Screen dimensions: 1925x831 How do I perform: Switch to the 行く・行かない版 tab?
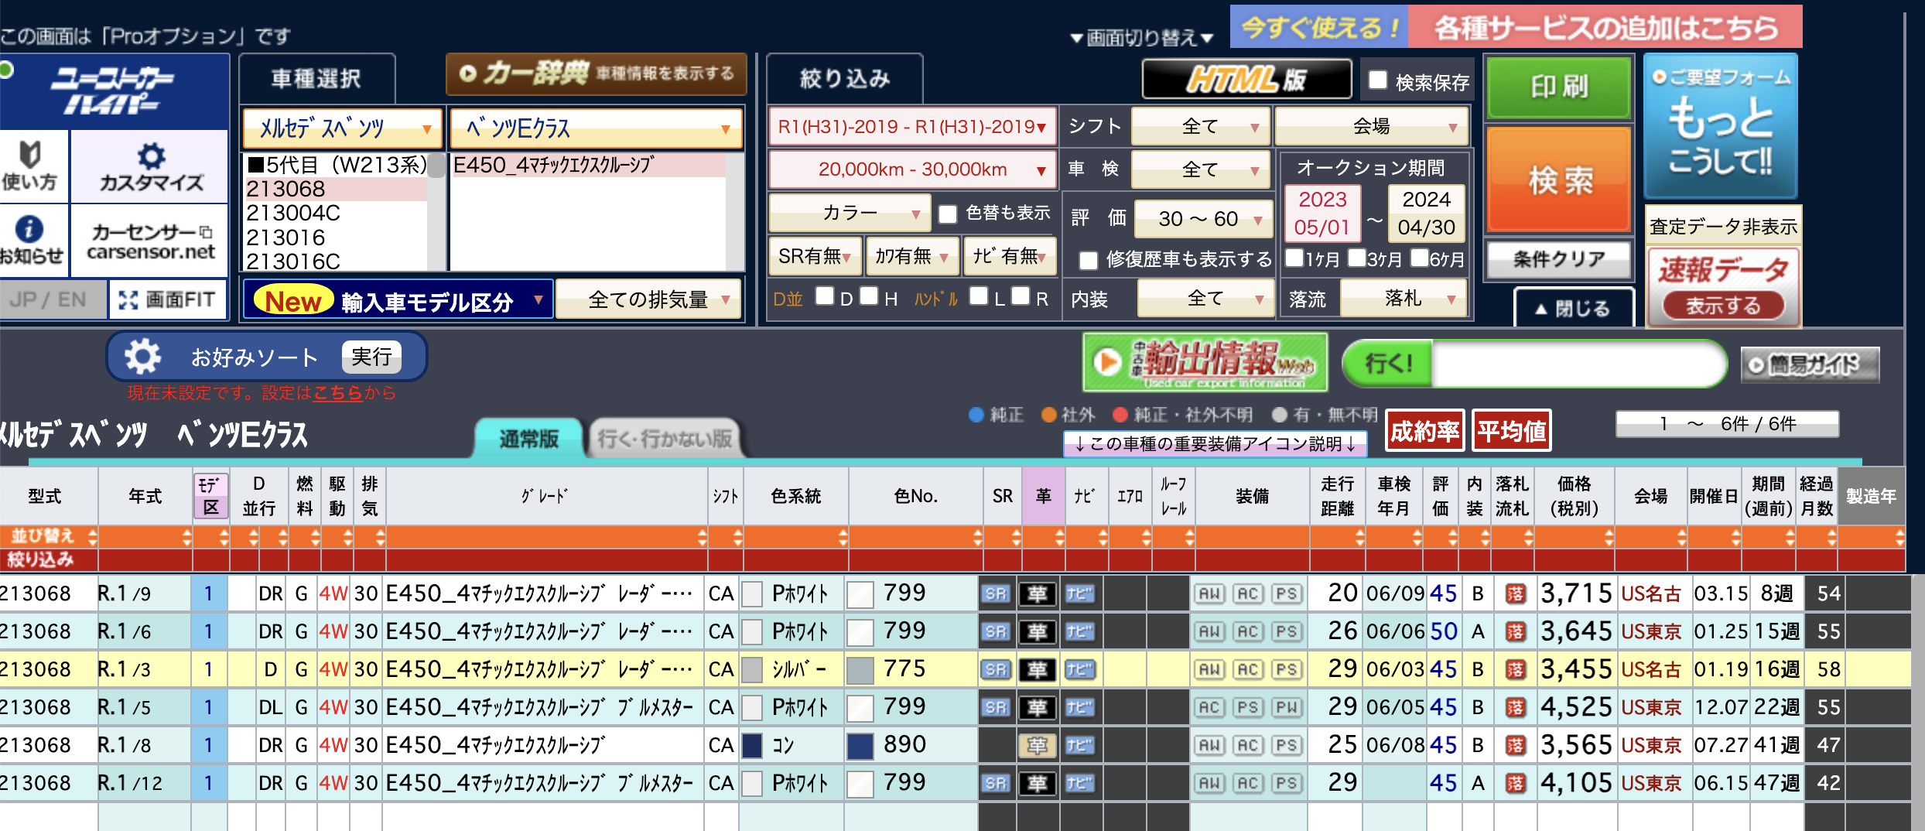click(x=665, y=439)
